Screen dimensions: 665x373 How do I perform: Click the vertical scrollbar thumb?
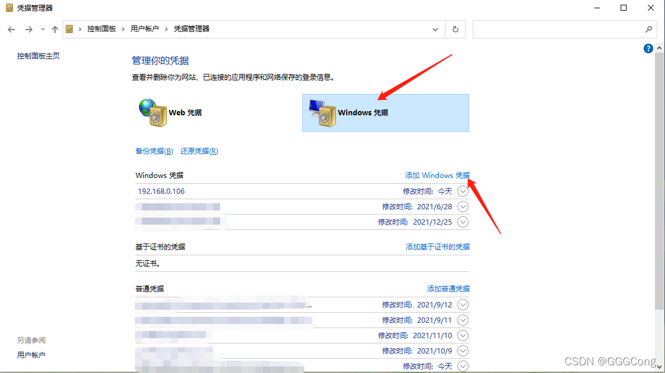point(659,181)
